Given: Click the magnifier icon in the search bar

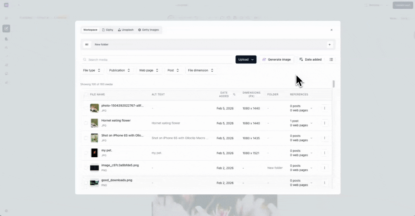Looking at the screenshot, I should 84,59.
